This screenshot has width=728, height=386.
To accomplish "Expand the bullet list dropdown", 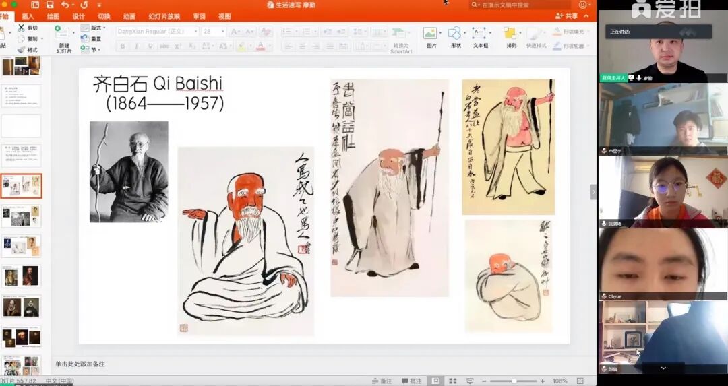I will 297,32.
